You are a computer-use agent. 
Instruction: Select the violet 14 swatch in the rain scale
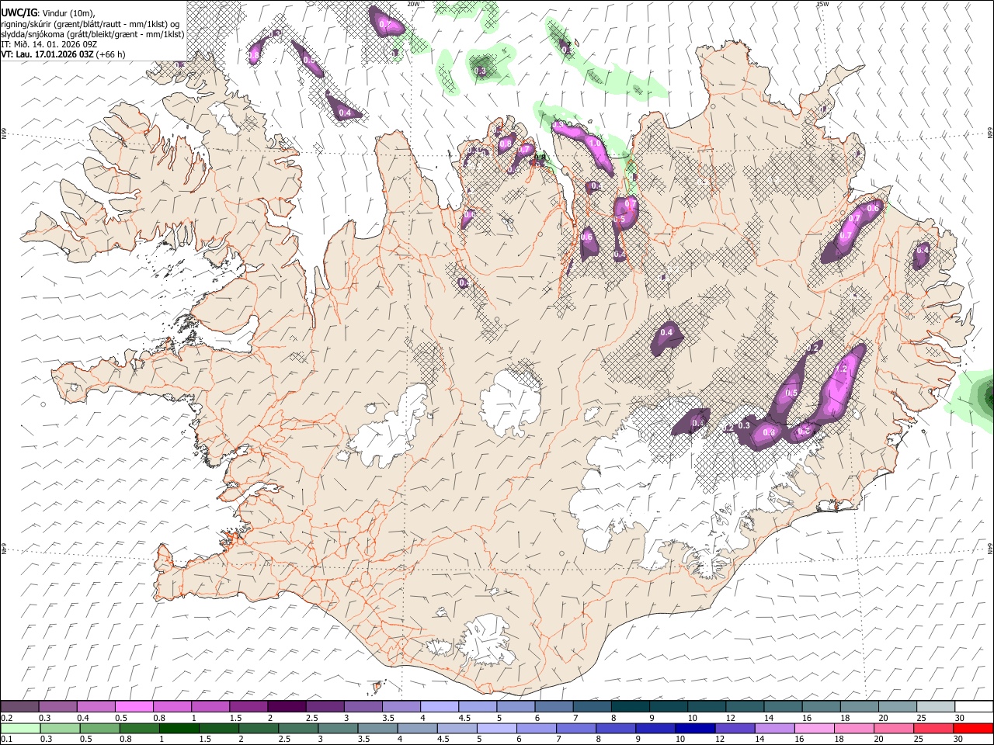(x=774, y=729)
